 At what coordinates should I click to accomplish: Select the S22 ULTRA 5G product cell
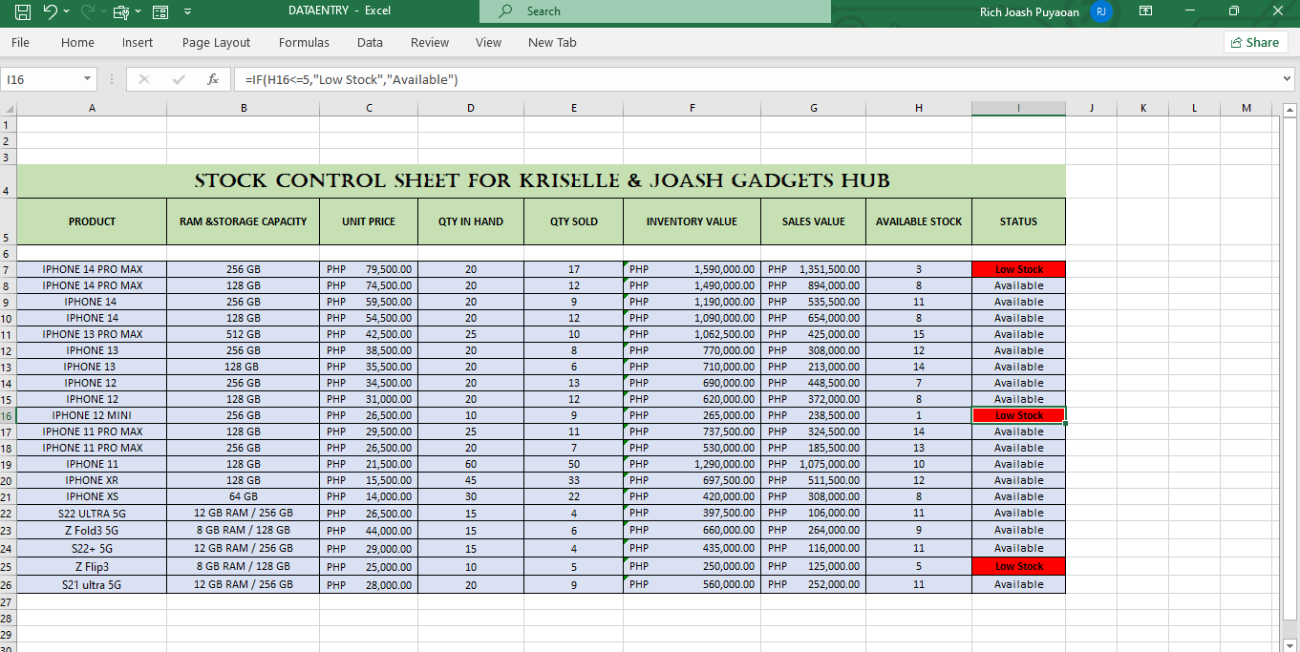92,513
